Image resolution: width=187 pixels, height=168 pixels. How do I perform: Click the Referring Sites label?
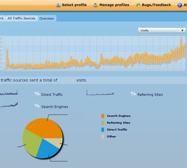click(150, 95)
